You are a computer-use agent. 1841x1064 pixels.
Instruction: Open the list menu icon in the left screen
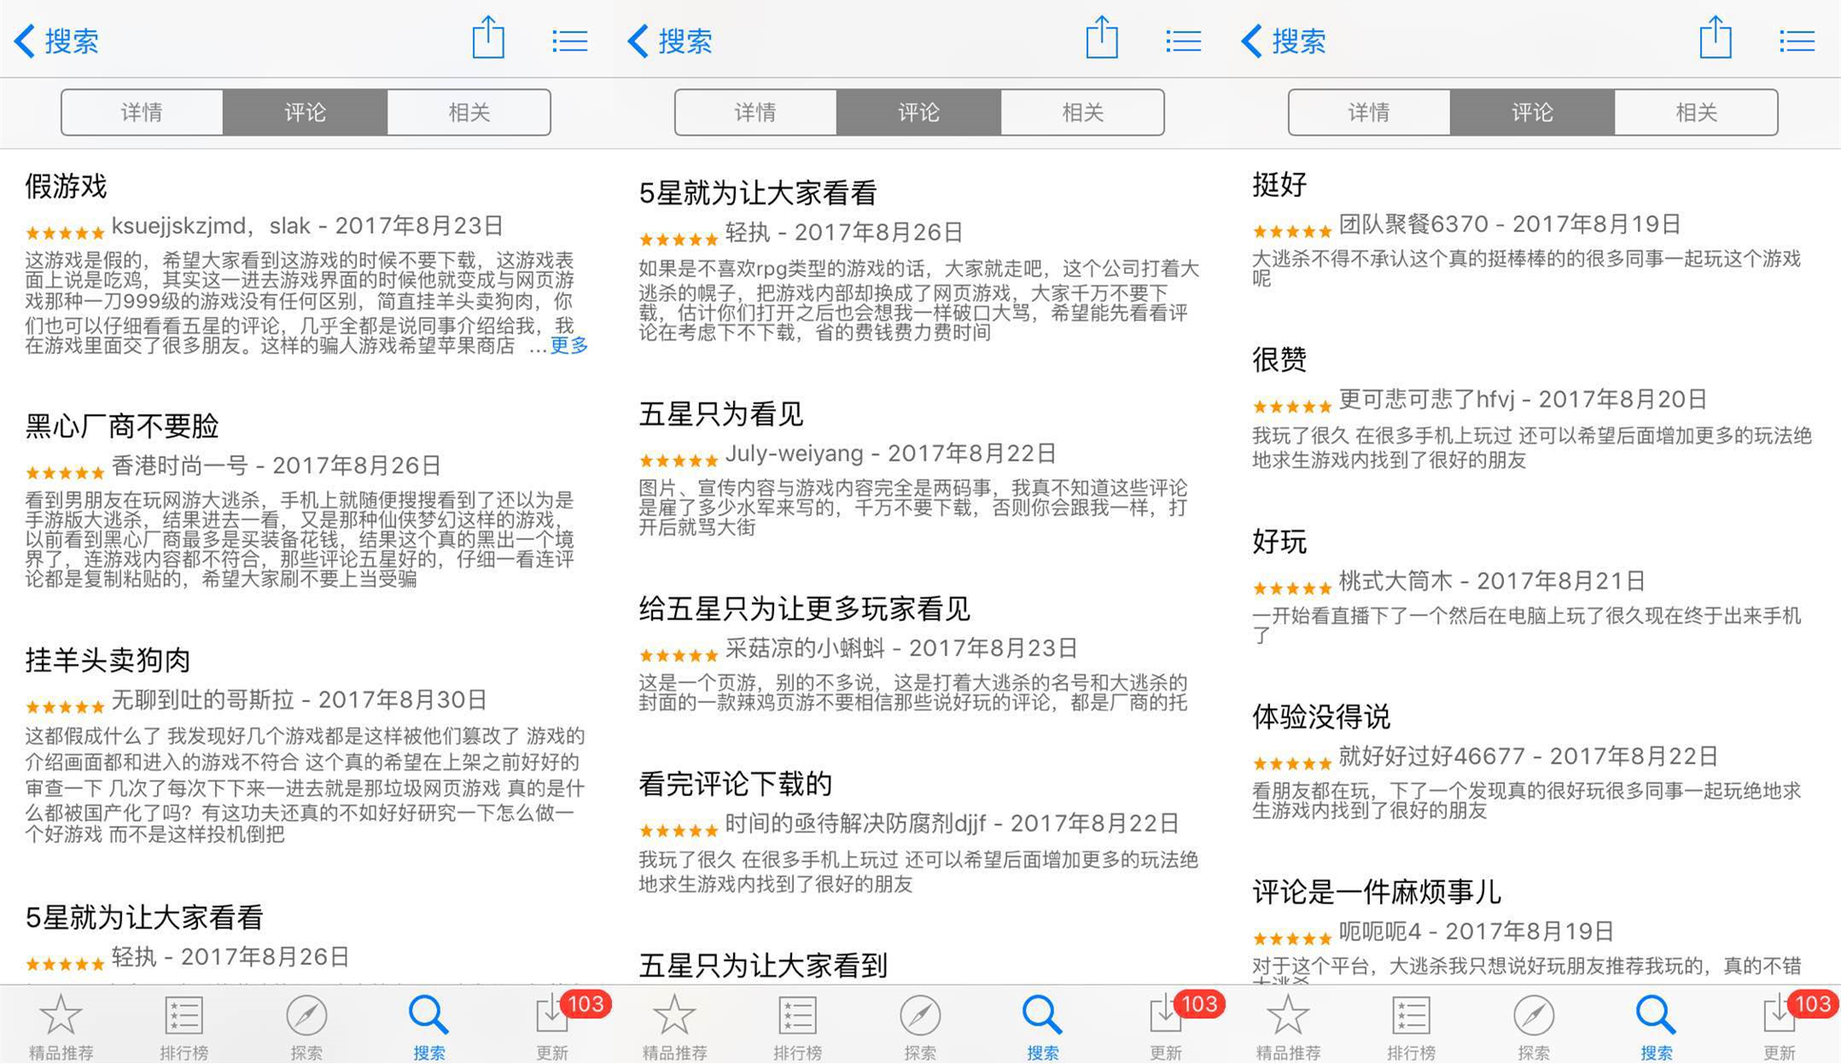coord(569,40)
